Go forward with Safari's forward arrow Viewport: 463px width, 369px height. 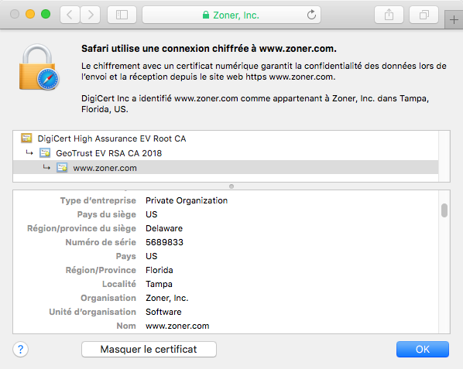(91, 15)
